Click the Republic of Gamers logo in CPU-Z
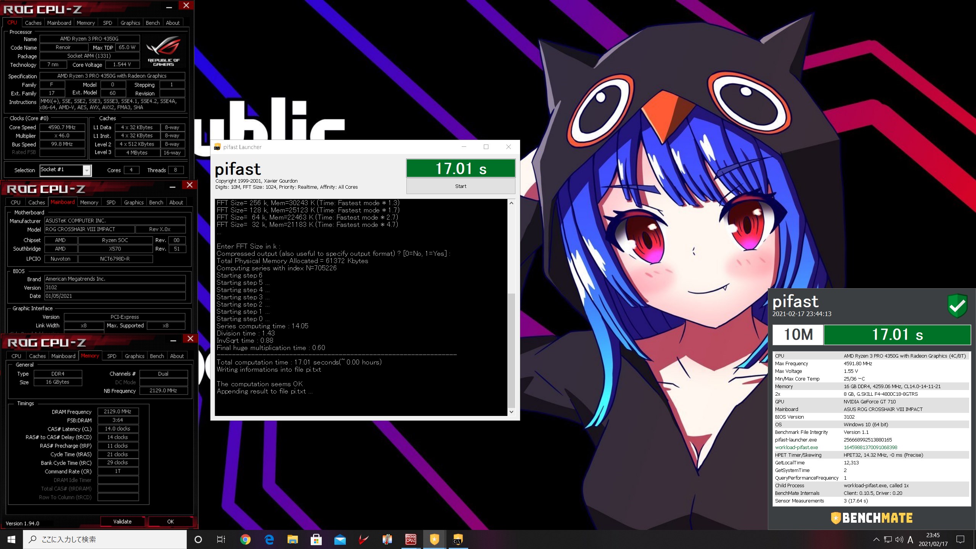Viewport: 976px width, 549px height. [164, 51]
